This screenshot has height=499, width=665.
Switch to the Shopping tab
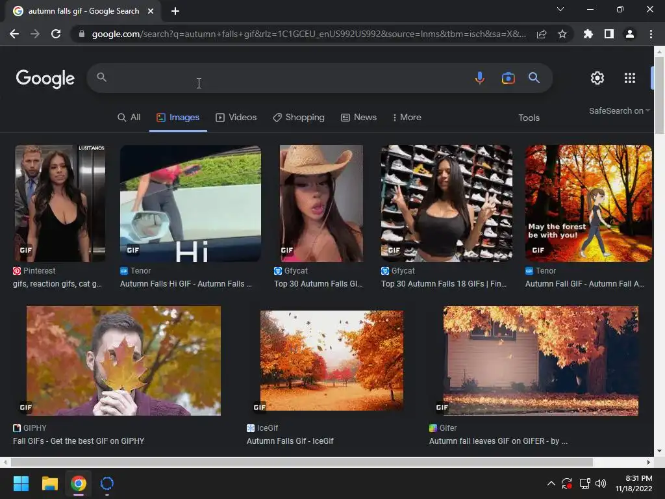[x=299, y=118]
